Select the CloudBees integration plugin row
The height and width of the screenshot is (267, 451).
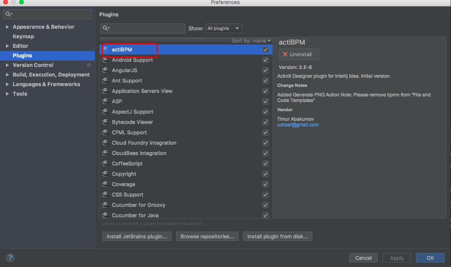click(x=186, y=153)
